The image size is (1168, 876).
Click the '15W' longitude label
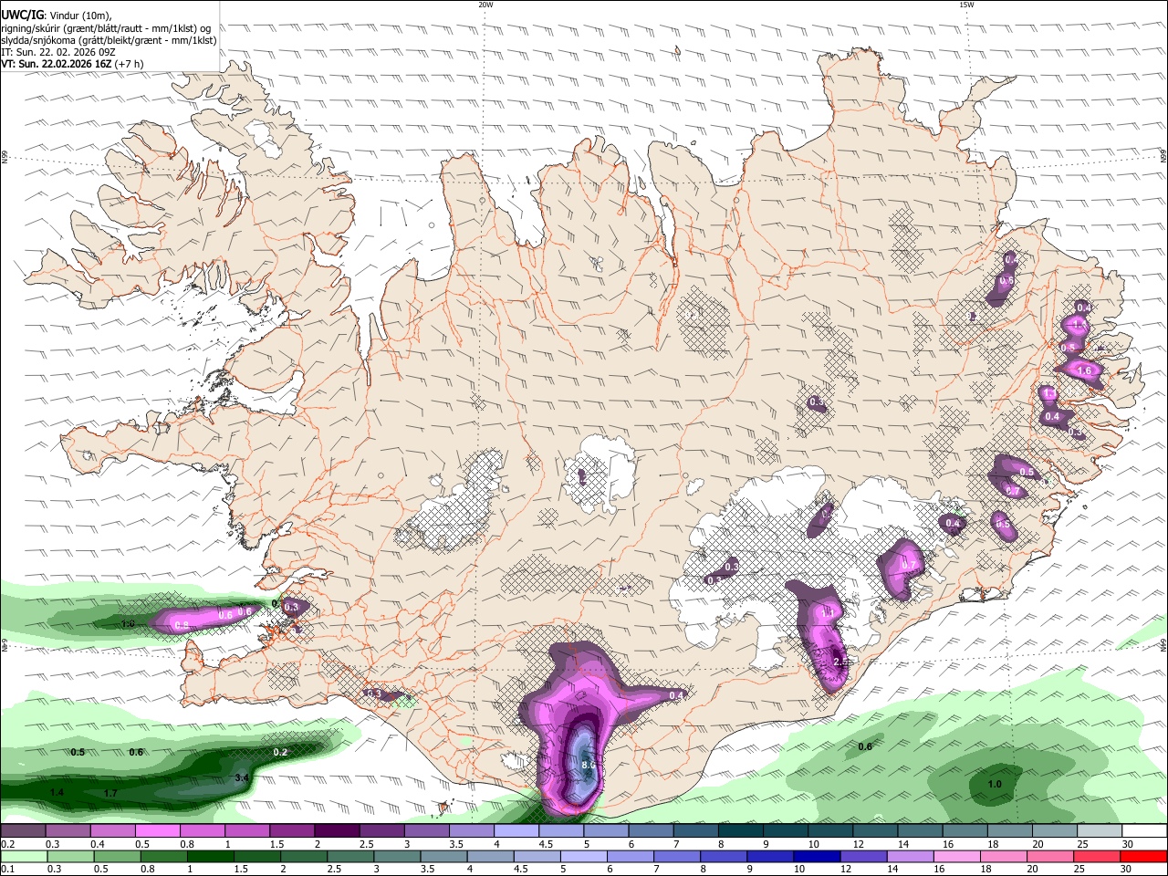coord(966,5)
